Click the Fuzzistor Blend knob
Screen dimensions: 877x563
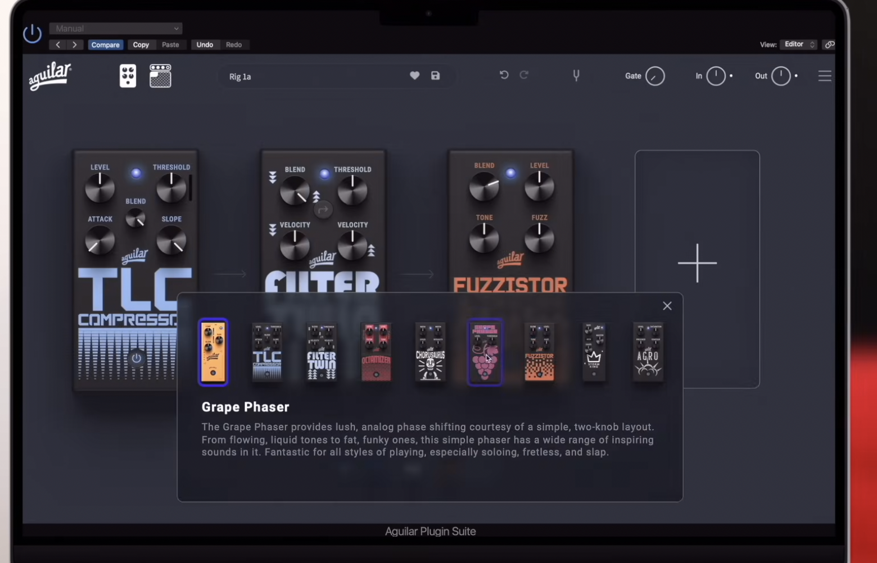pos(484,187)
